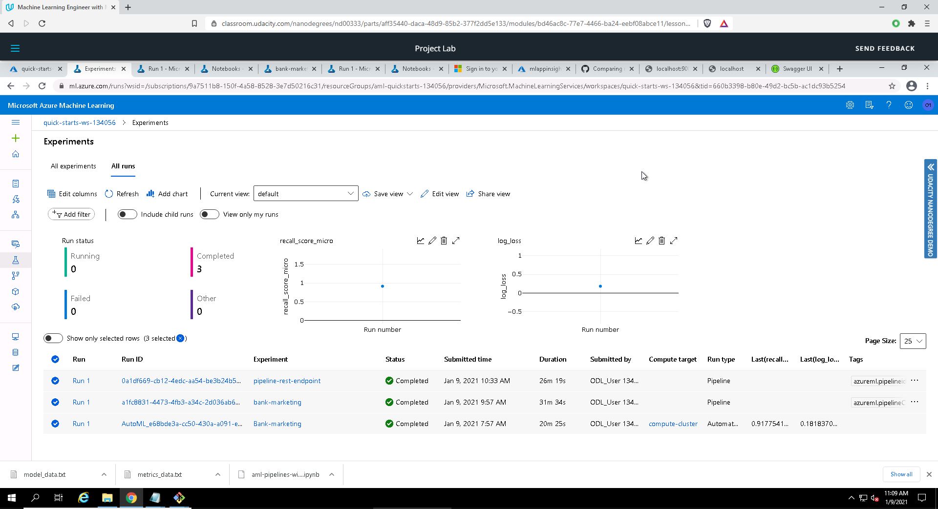Uncheck the pipeline-rest-endpoint run row checkbox

point(55,381)
